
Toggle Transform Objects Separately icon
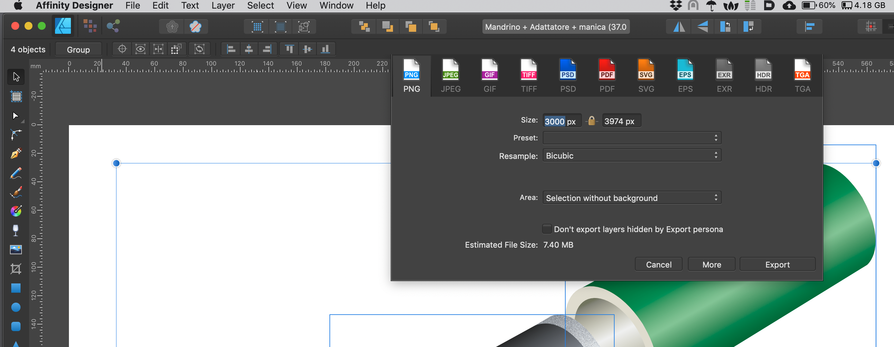tap(176, 49)
